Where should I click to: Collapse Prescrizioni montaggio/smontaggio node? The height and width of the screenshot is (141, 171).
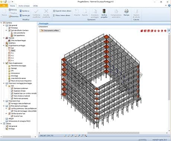click(4, 83)
